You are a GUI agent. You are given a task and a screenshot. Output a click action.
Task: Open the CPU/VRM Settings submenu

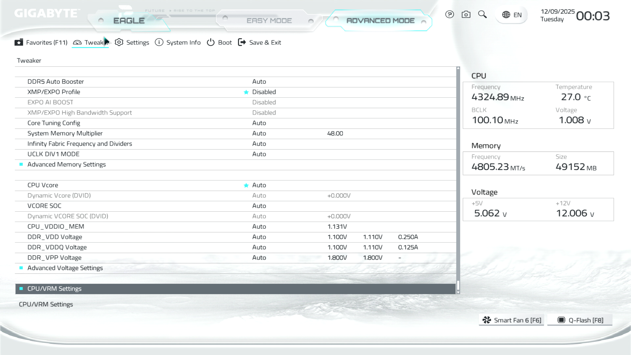55,289
